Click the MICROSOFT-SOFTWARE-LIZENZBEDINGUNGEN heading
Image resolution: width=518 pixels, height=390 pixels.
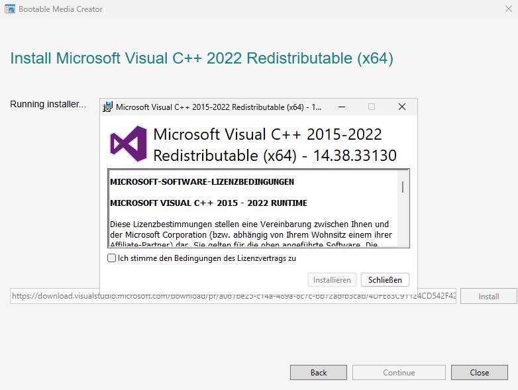click(202, 182)
